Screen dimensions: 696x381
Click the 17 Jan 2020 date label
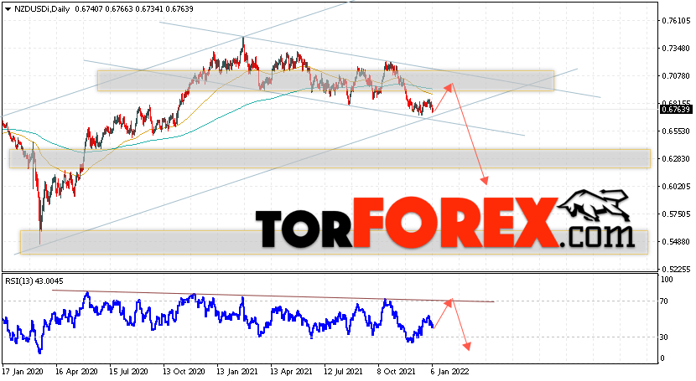pyautogui.click(x=23, y=371)
